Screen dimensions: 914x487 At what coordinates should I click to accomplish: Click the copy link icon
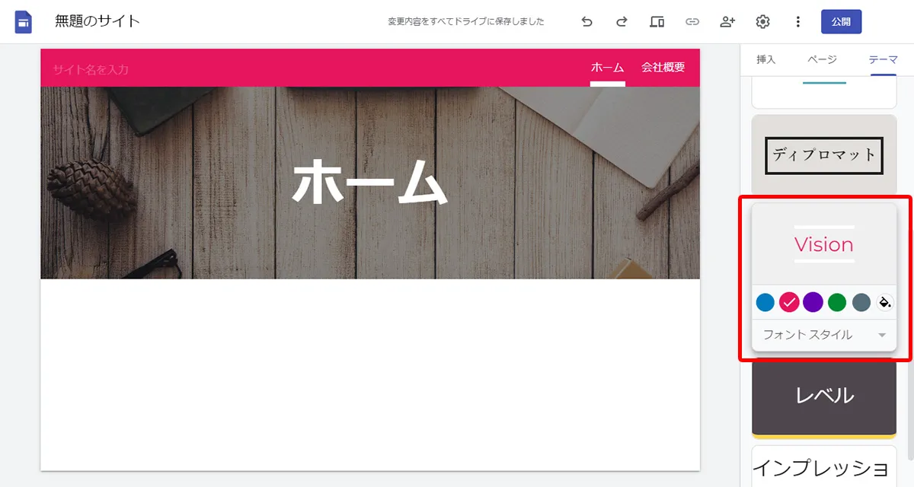pyautogui.click(x=692, y=21)
